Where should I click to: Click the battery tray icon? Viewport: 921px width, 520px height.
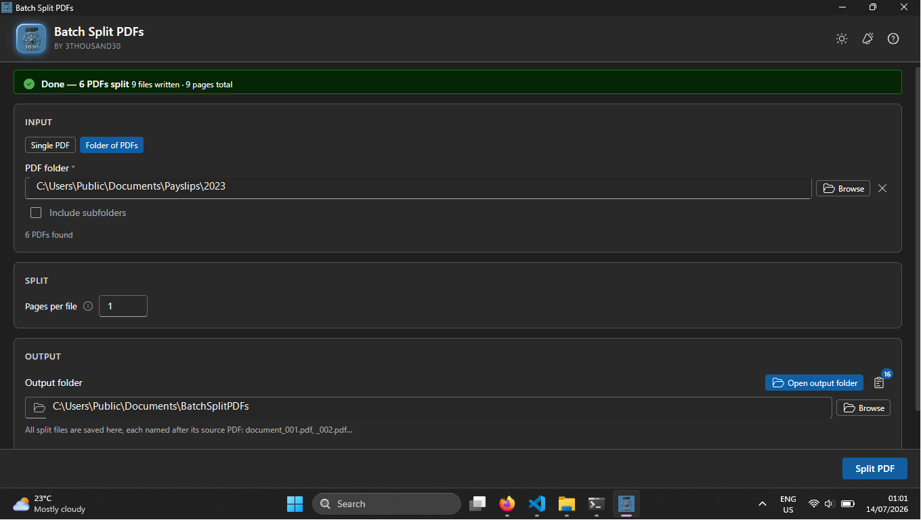847,504
